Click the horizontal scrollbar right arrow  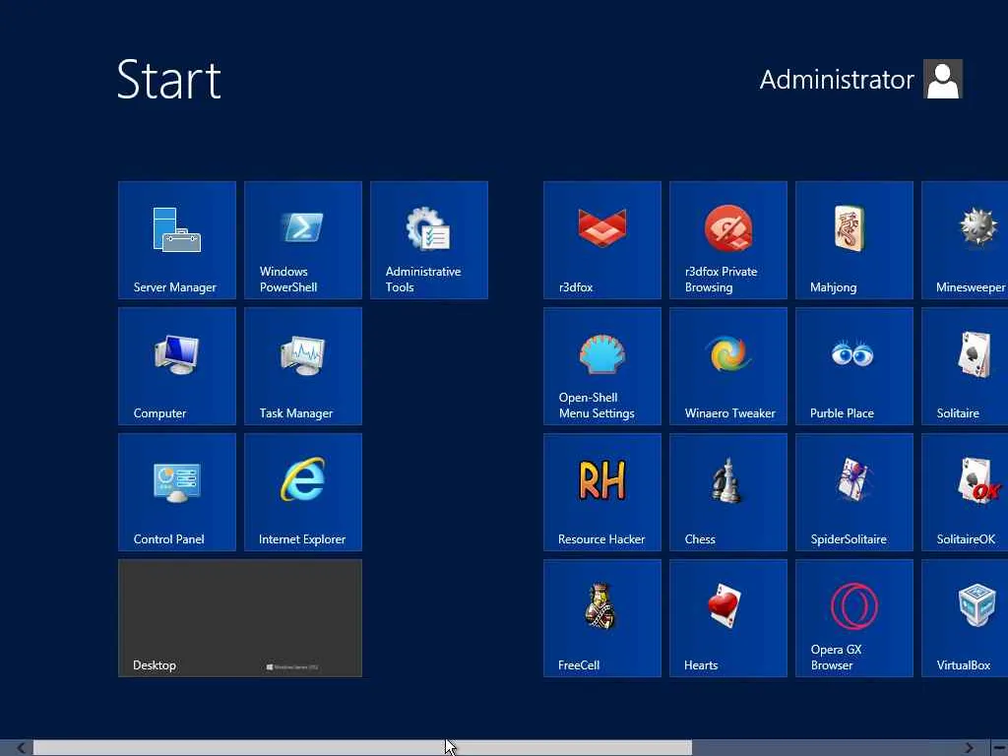click(969, 748)
